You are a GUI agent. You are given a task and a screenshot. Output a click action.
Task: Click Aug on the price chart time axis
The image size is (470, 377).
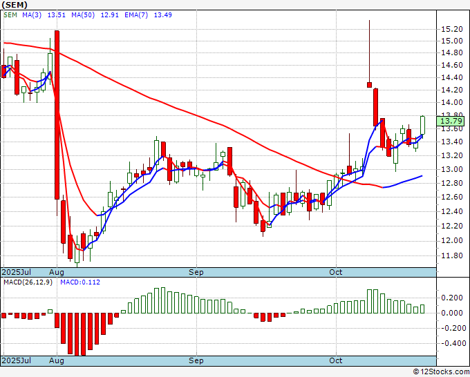57,272
